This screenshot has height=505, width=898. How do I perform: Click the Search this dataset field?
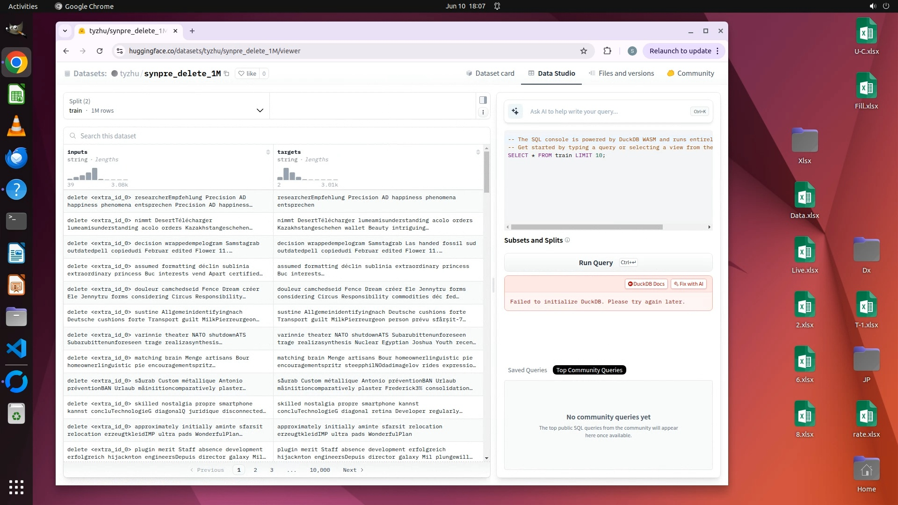tap(276, 136)
